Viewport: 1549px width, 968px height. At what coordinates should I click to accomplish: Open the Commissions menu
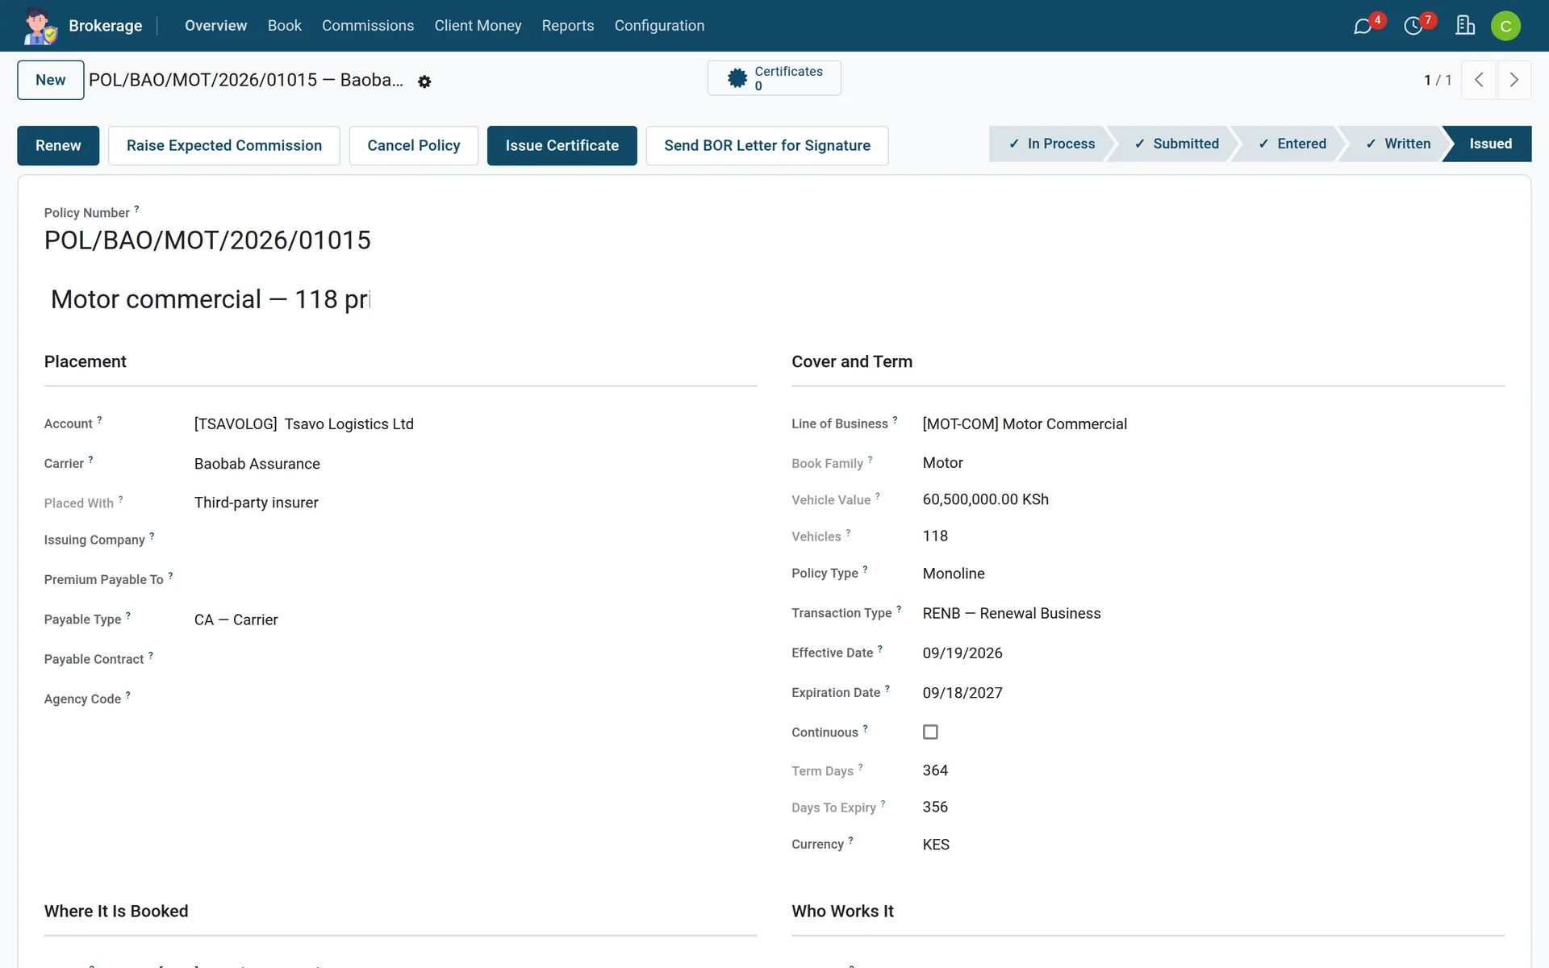tap(368, 26)
